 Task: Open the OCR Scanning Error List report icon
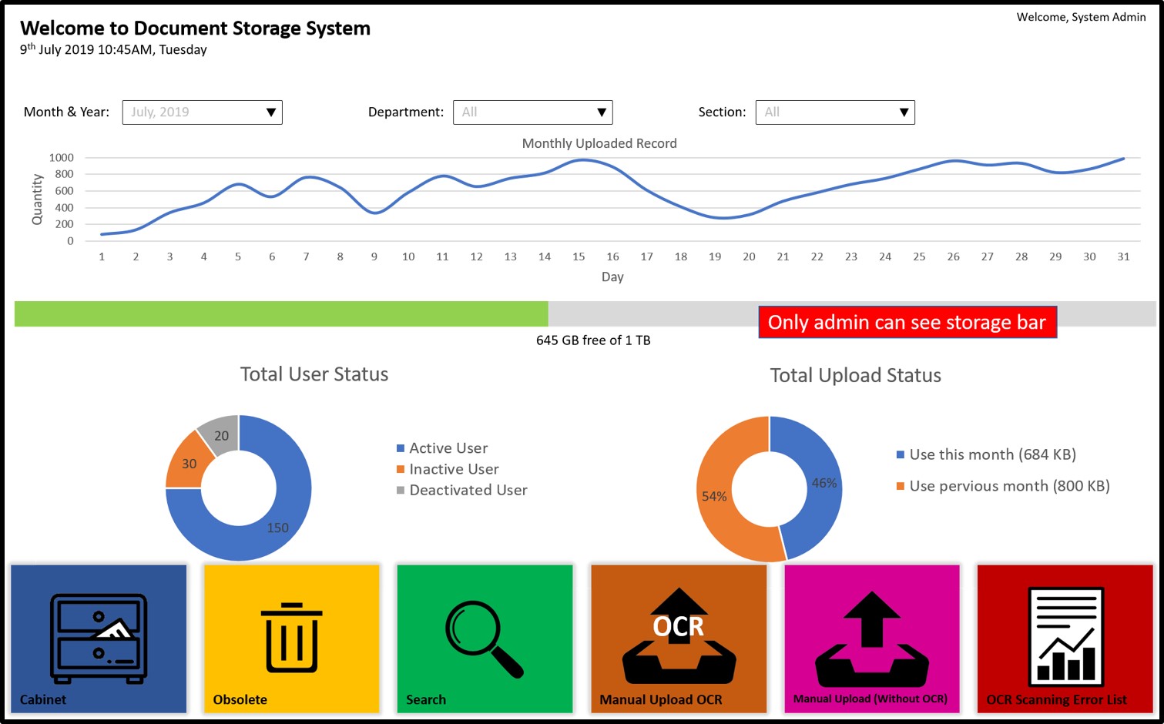point(1066,636)
